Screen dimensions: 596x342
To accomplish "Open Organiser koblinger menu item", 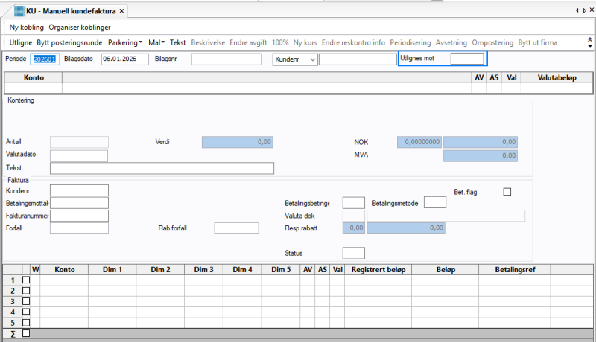I will pyautogui.click(x=80, y=28).
